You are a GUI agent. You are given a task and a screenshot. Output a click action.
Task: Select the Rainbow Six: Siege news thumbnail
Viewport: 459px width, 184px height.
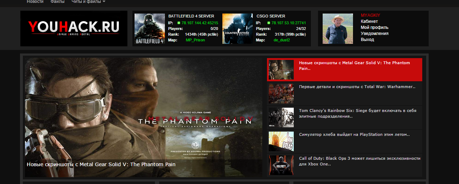click(x=281, y=117)
